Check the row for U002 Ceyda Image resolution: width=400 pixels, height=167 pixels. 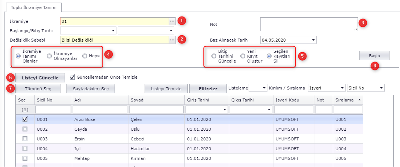pos(25,129)
